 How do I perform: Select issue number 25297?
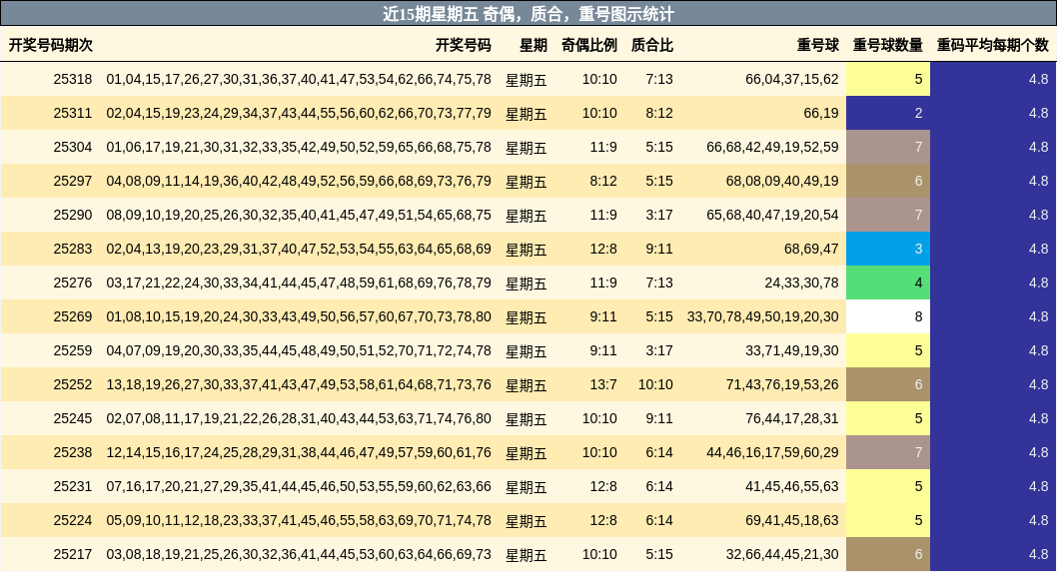click(x=73, y=182)
